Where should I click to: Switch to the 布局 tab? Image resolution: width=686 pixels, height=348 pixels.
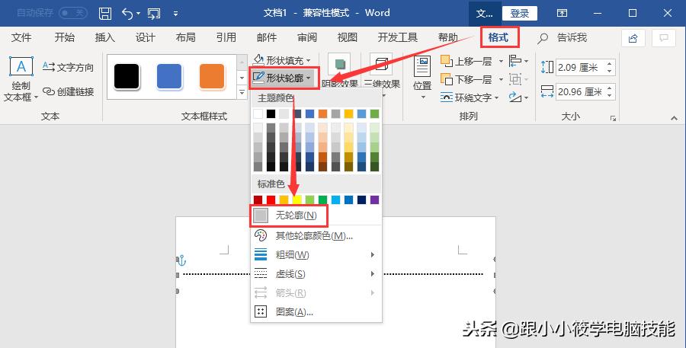(x=185, y=37)
